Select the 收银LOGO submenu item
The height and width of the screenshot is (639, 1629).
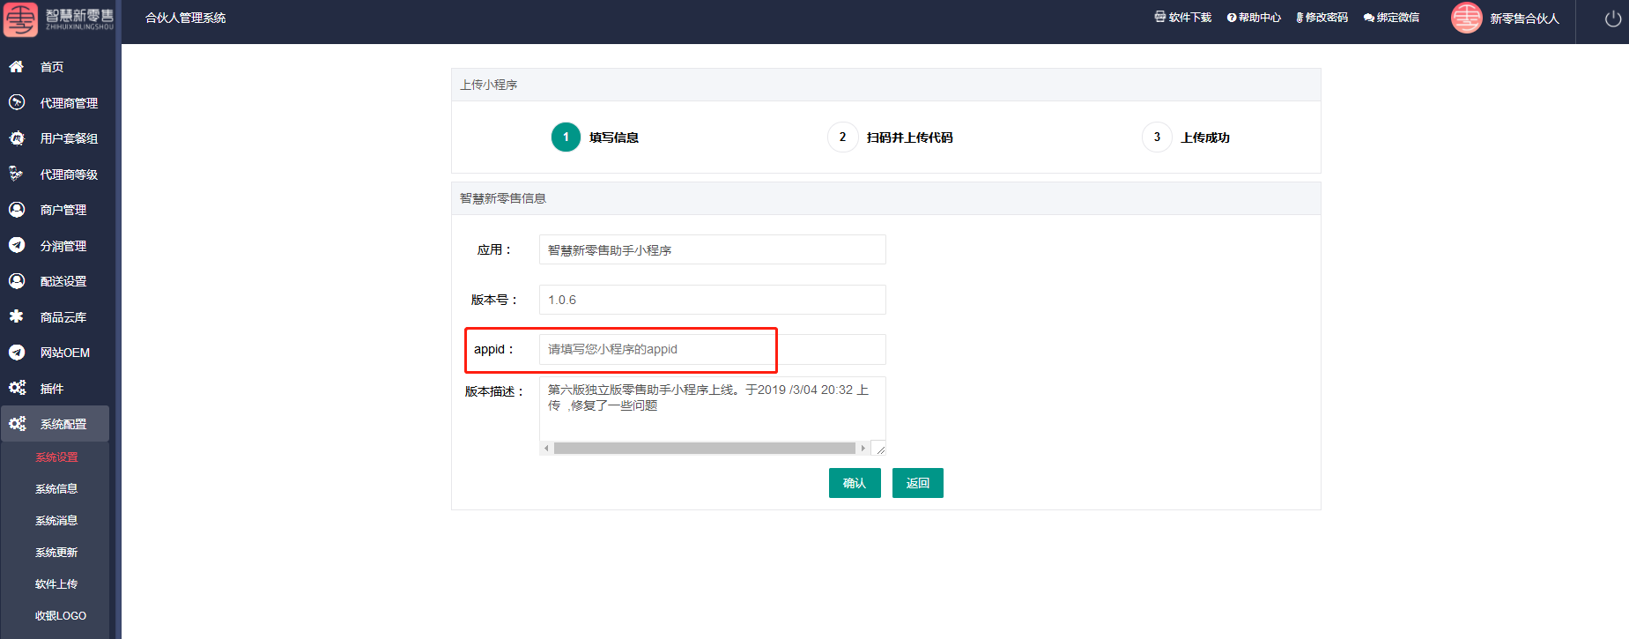[61, 616]
